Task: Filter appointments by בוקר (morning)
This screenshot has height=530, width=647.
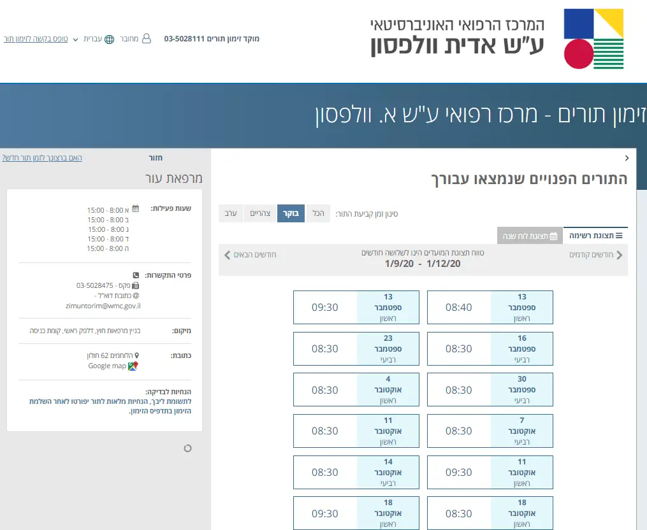Action: pyautogui.click(x=291, y=214)
